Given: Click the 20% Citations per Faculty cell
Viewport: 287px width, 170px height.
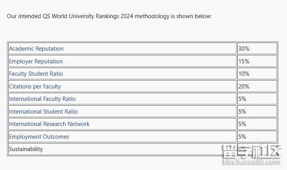Looking at the screenshot, I should click(244, 87).
